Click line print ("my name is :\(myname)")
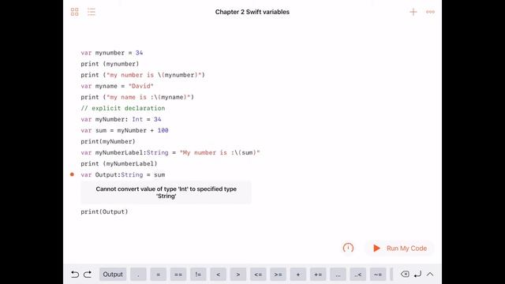The height and width of the screenshot is (284, 505). click(137, 97)
